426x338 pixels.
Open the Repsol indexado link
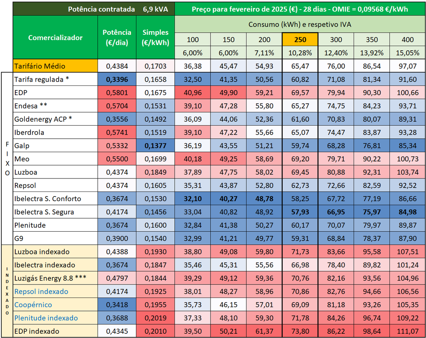coord(41,292)
